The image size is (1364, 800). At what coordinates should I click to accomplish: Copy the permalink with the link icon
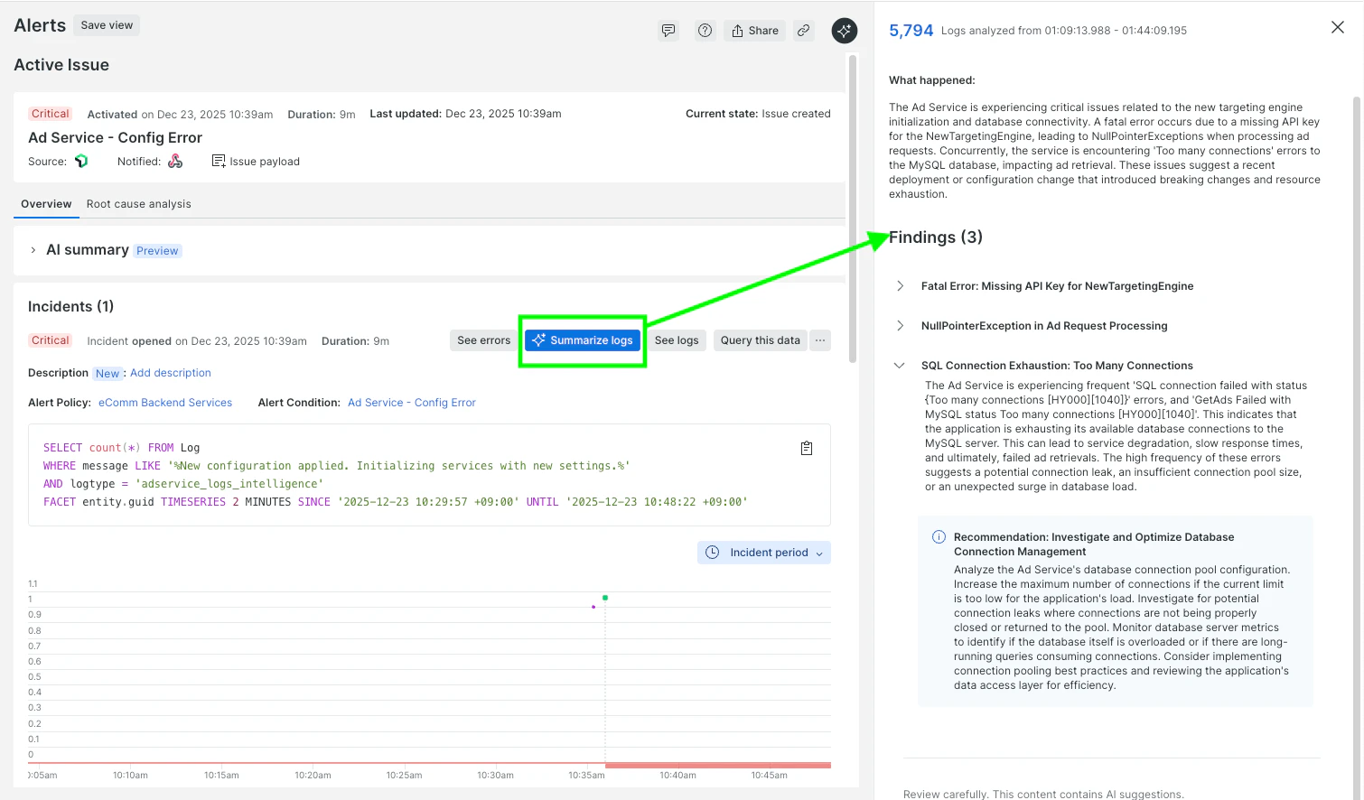(x=803, y=31)
